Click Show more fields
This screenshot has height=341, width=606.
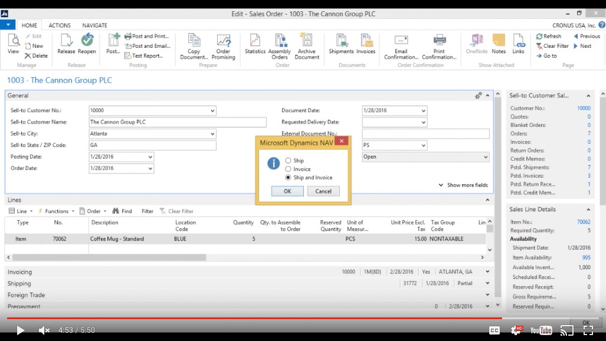point(463,185)
